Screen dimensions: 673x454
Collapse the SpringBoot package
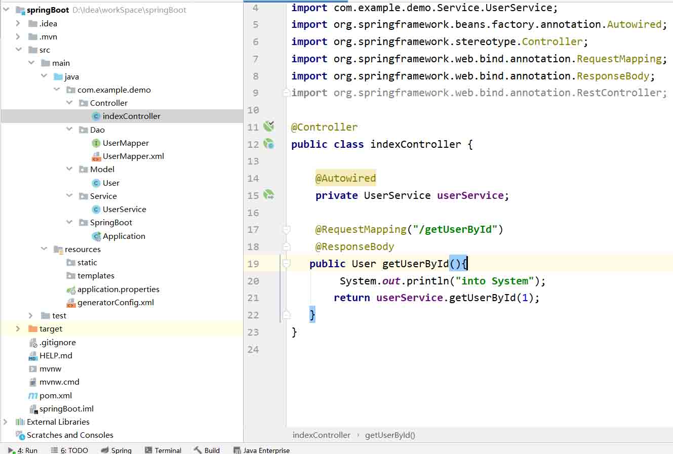click(69, 222)
